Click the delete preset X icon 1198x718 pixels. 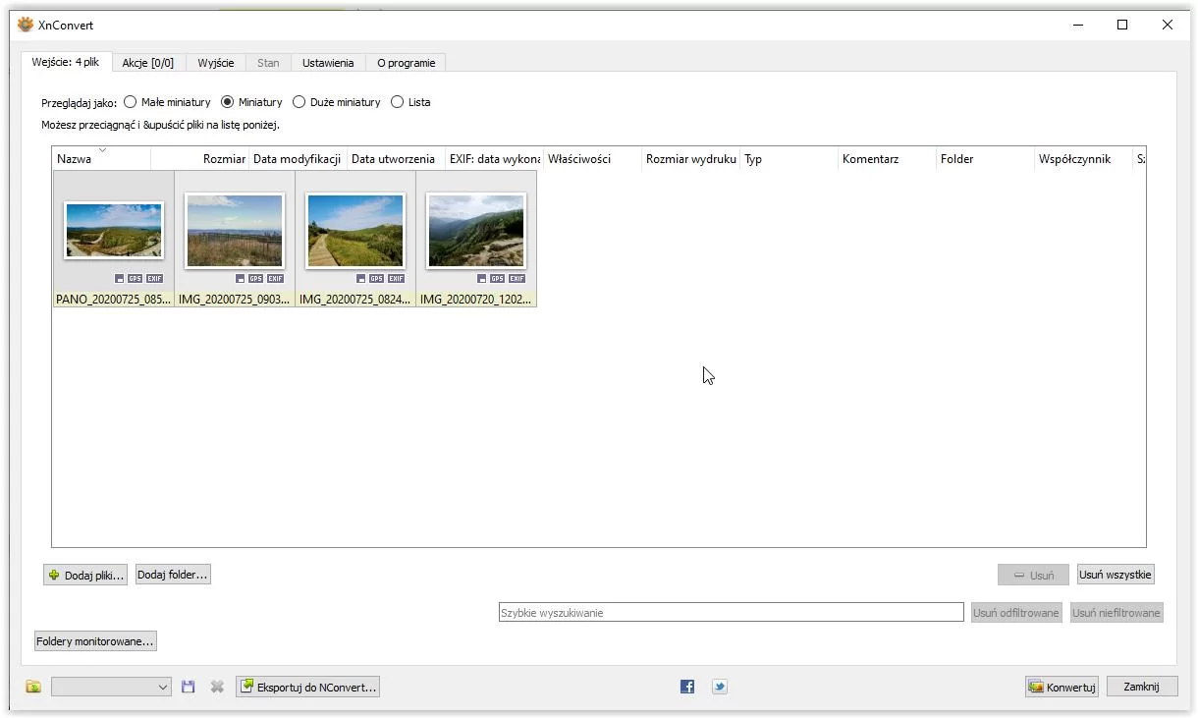coord(217,687)
